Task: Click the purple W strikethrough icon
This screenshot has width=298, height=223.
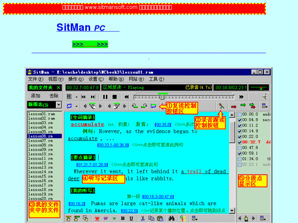Action: pyautogui.click(x=106, y=218)
